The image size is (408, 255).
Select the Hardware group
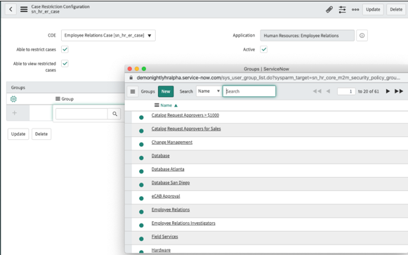(161, 250)
